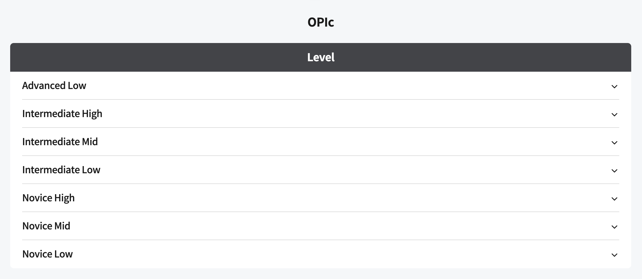Image resolution: width=642 pixels, height=279 pixels.
Task: Click the Intermediate Low label text
Action: pyautogui.click(x=61, y=170)
